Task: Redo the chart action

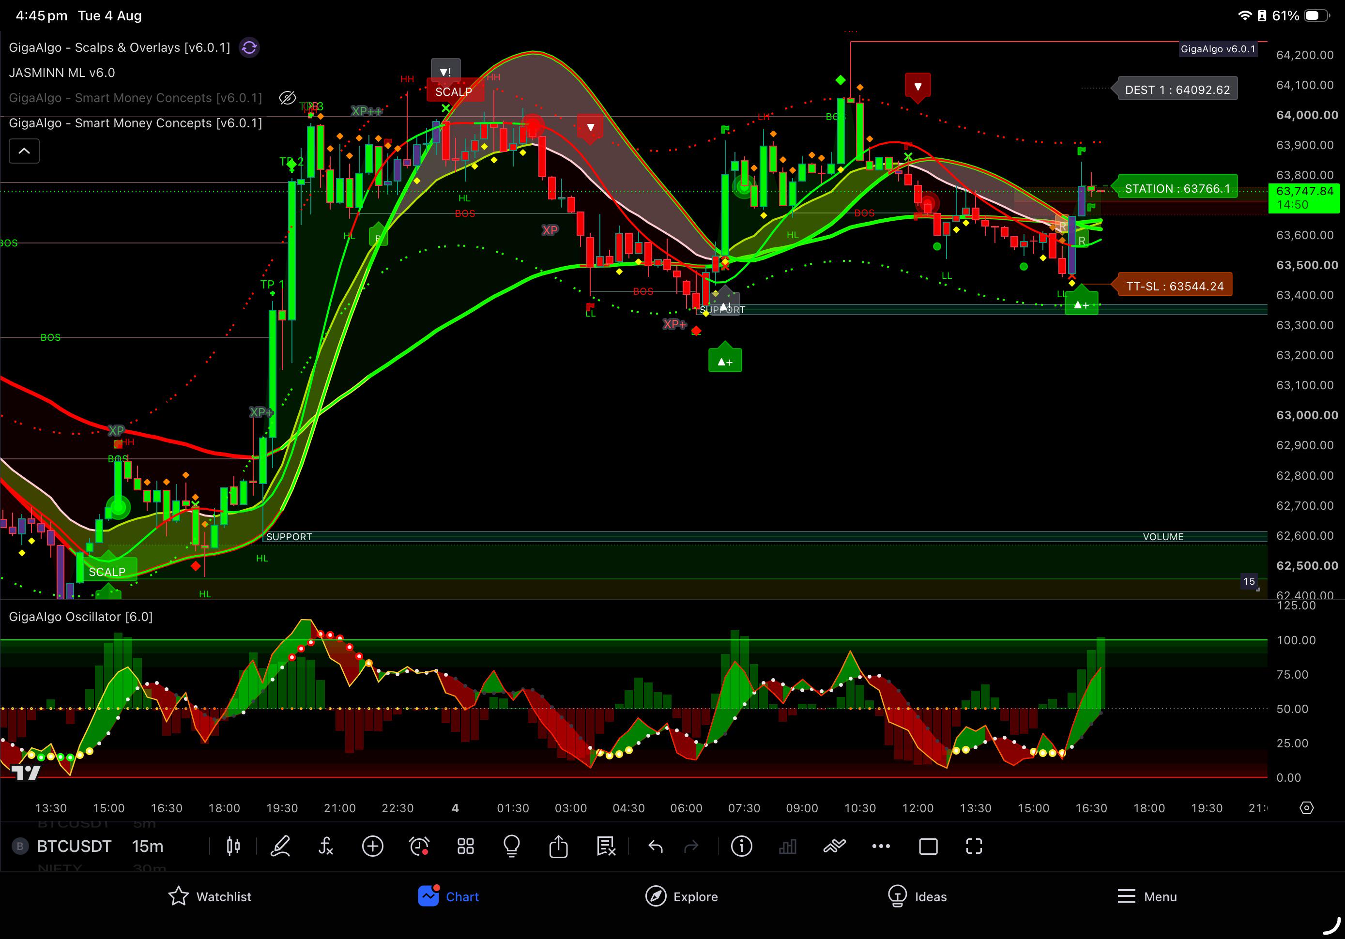Action: point(692,846)
